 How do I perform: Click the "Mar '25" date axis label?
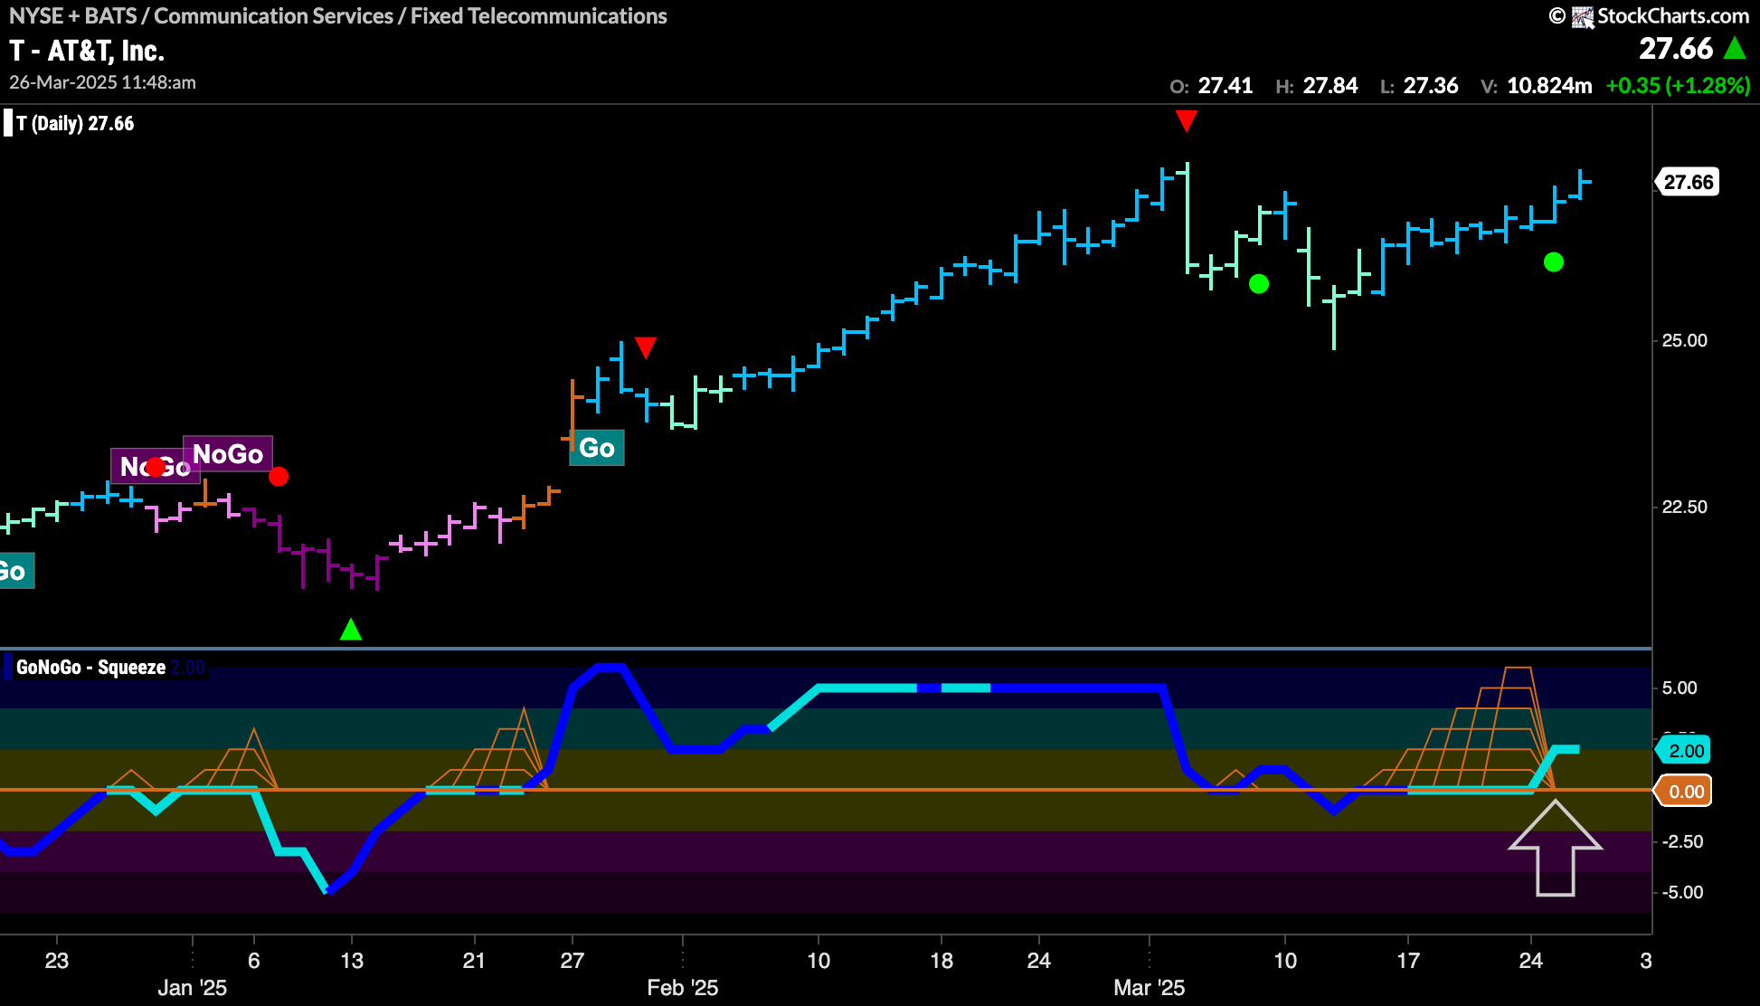pos(1150,988)
